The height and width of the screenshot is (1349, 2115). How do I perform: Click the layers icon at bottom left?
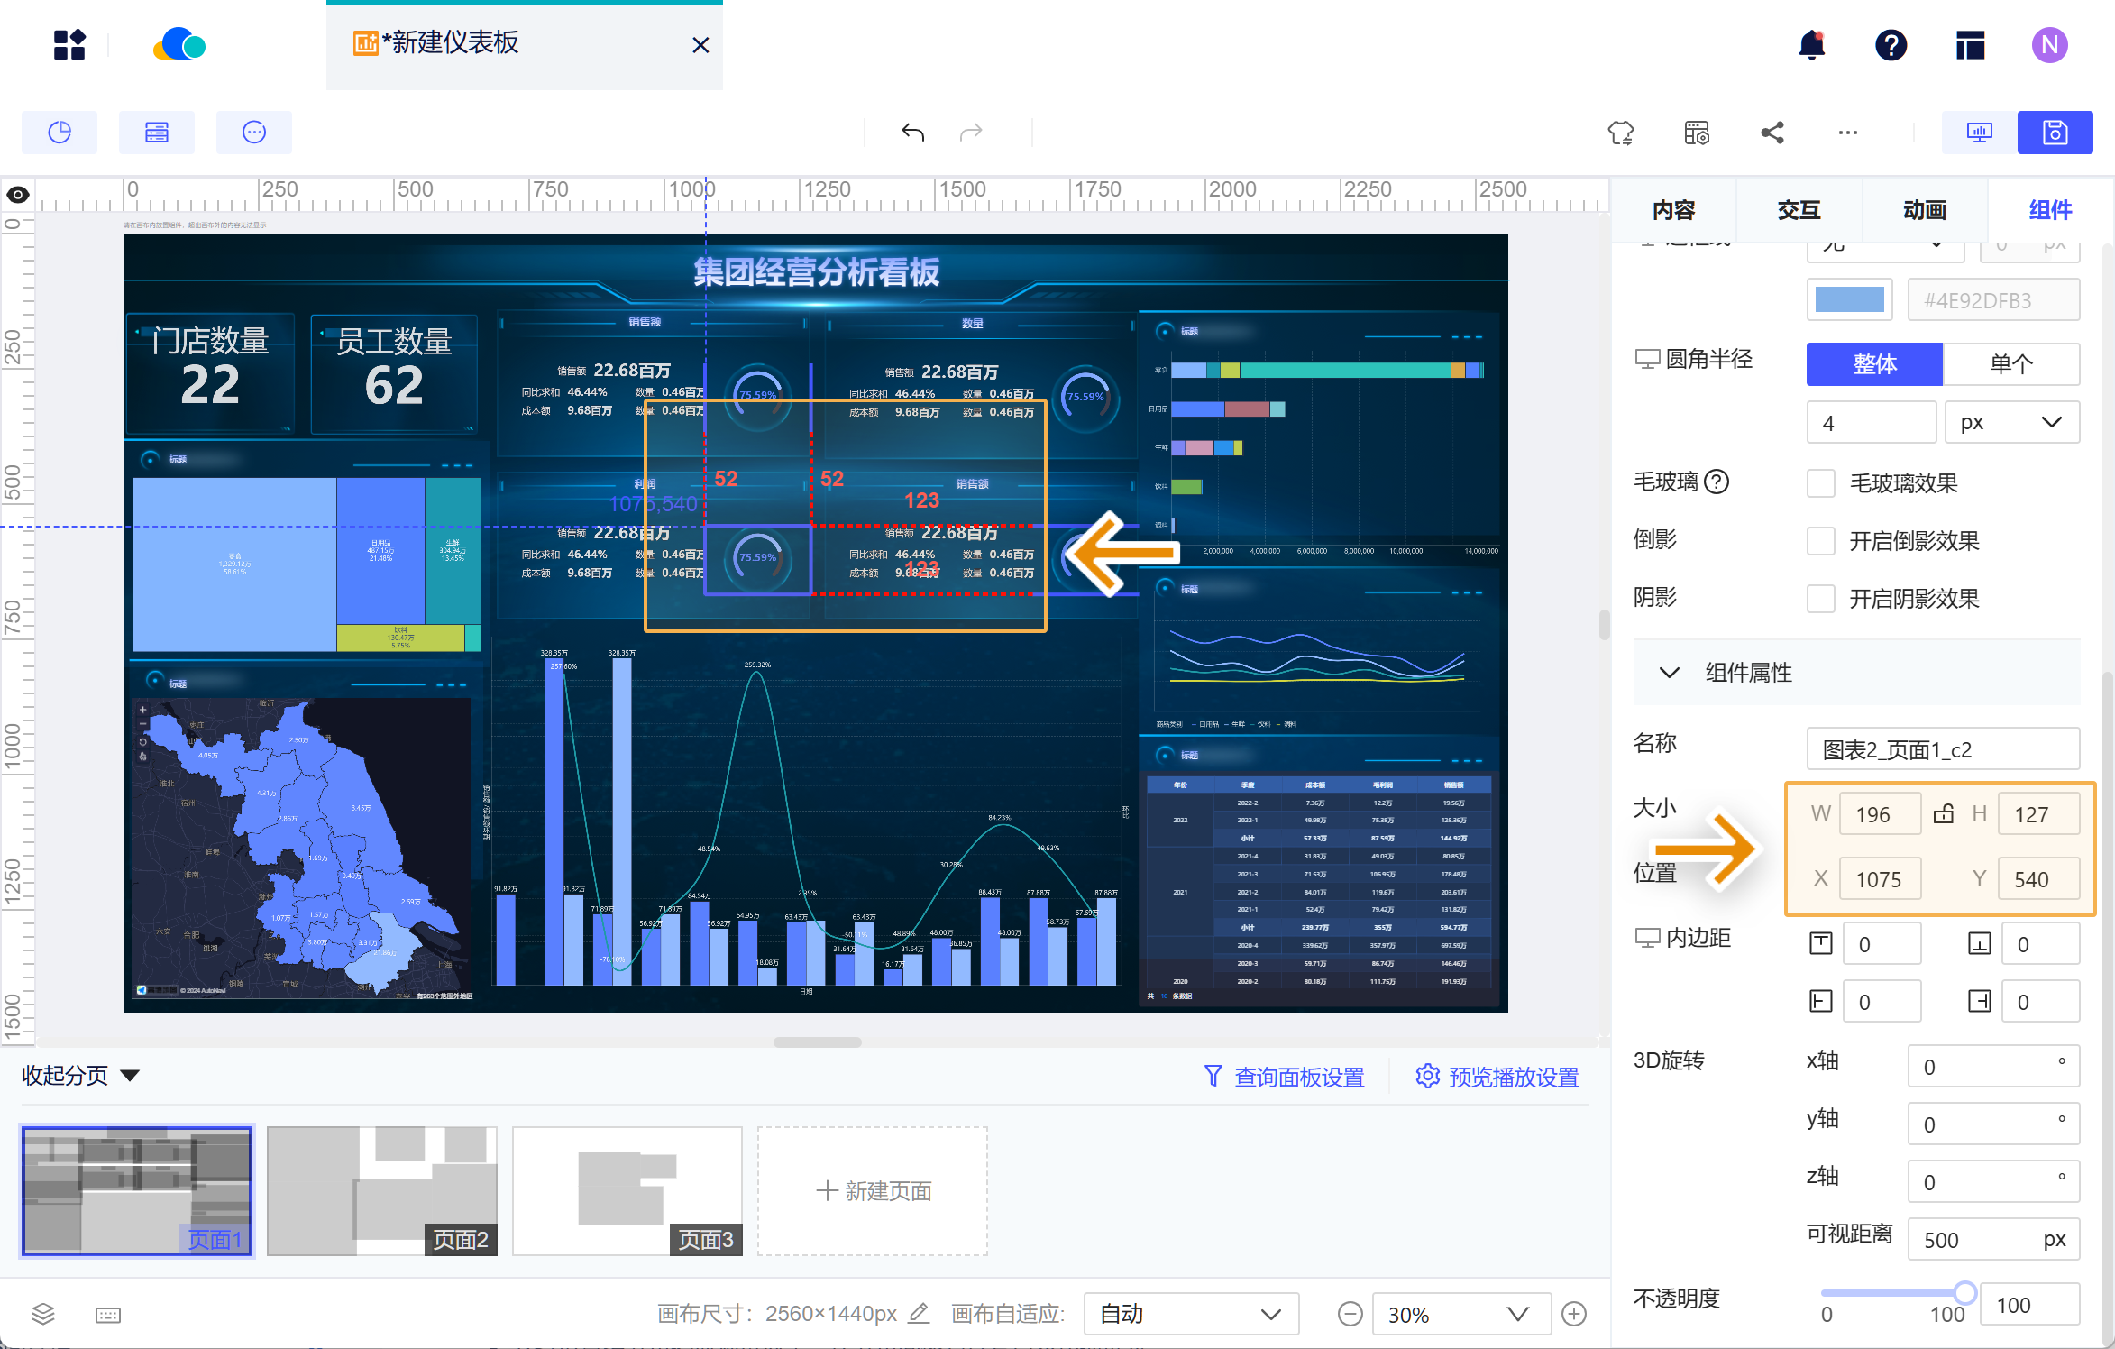pos(43,1314)
